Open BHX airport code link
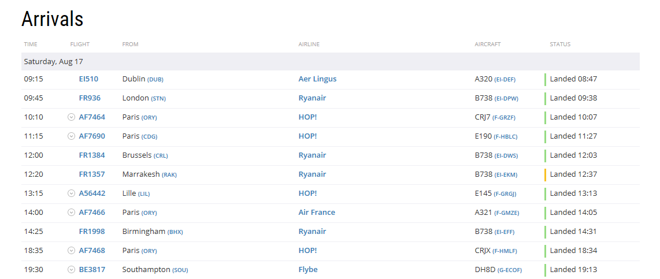This screenshot has width=660, height=279. 175,232
